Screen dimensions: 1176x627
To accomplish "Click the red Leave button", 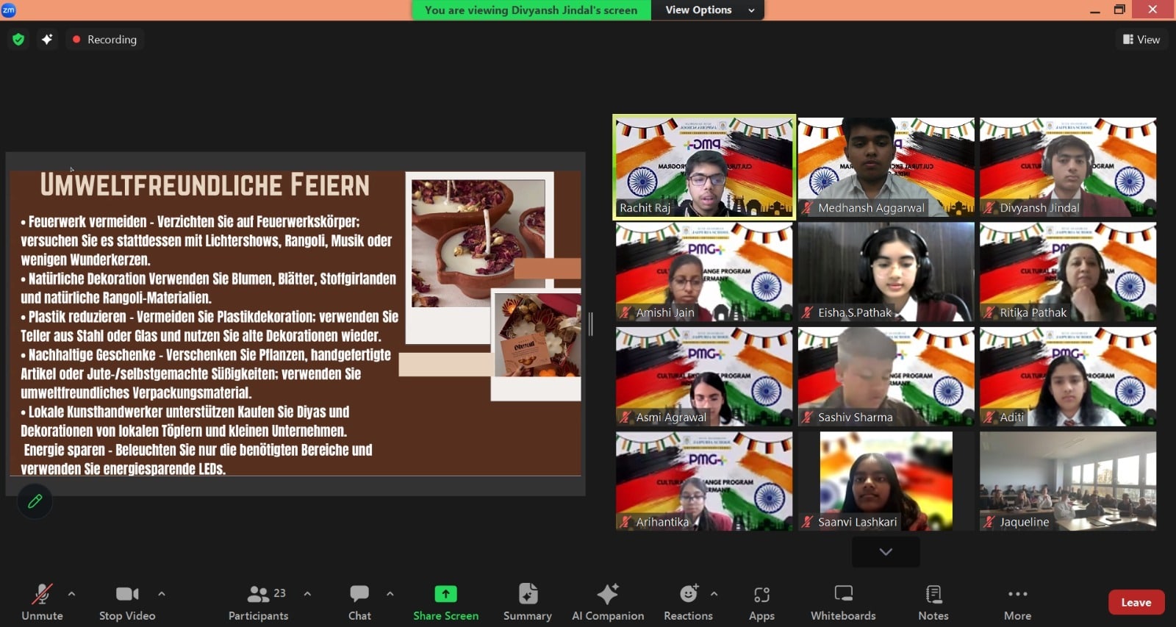I will (1136, 602).
